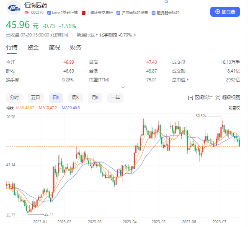
Task: Click the 恒瑞医药 company logo
Action: [x=14, y=8]
